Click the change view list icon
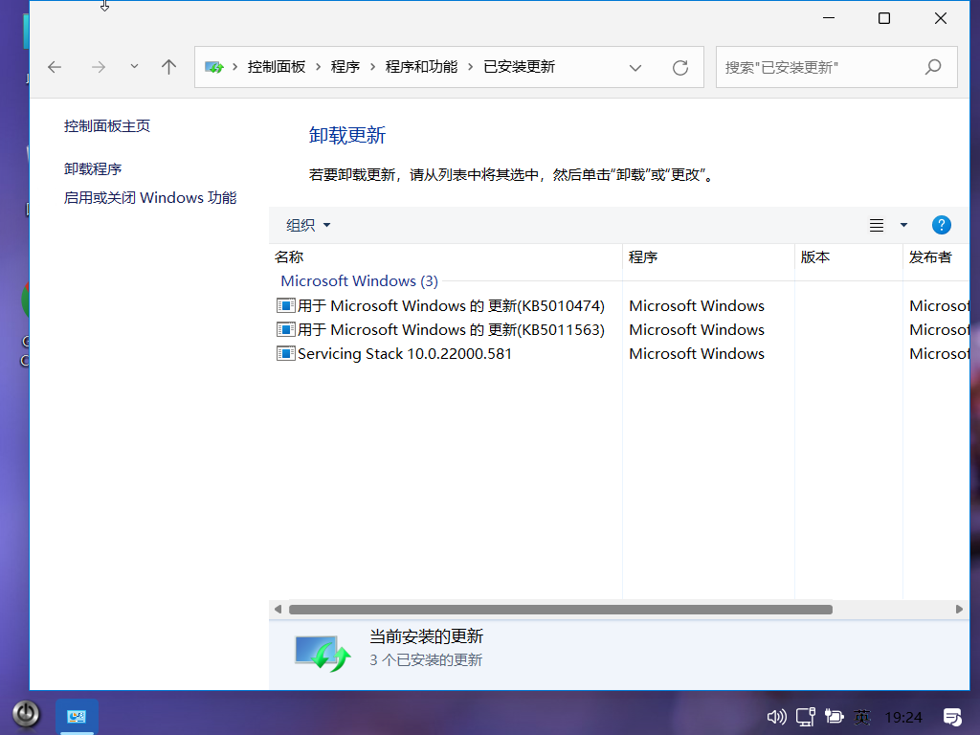Screen dimensions: 980x735 click(877, 225)
